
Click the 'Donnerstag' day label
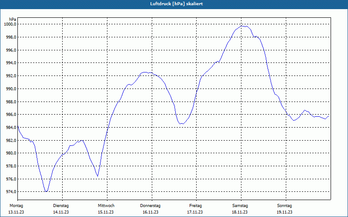[x=150, y=206]
